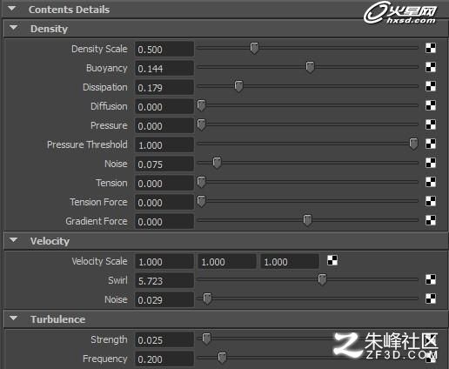
Task: Click the Swirl slider handle
Action: (x=322, y=279)
